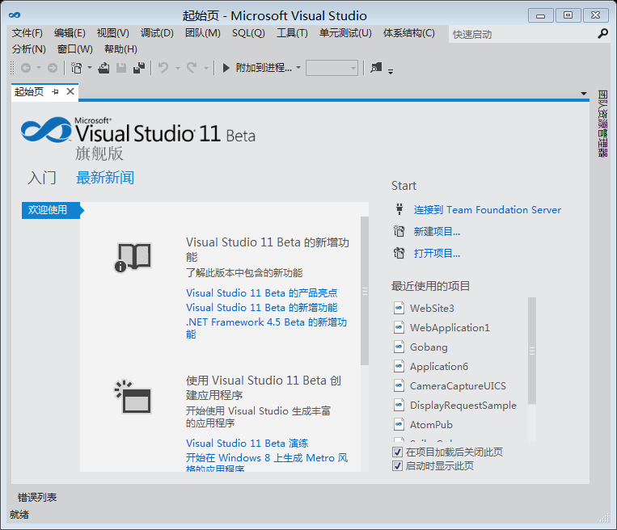Viewport: 617px width, 530px height.
Task: Click the pin icon on 起始页 tab
Action: [55, 91]
